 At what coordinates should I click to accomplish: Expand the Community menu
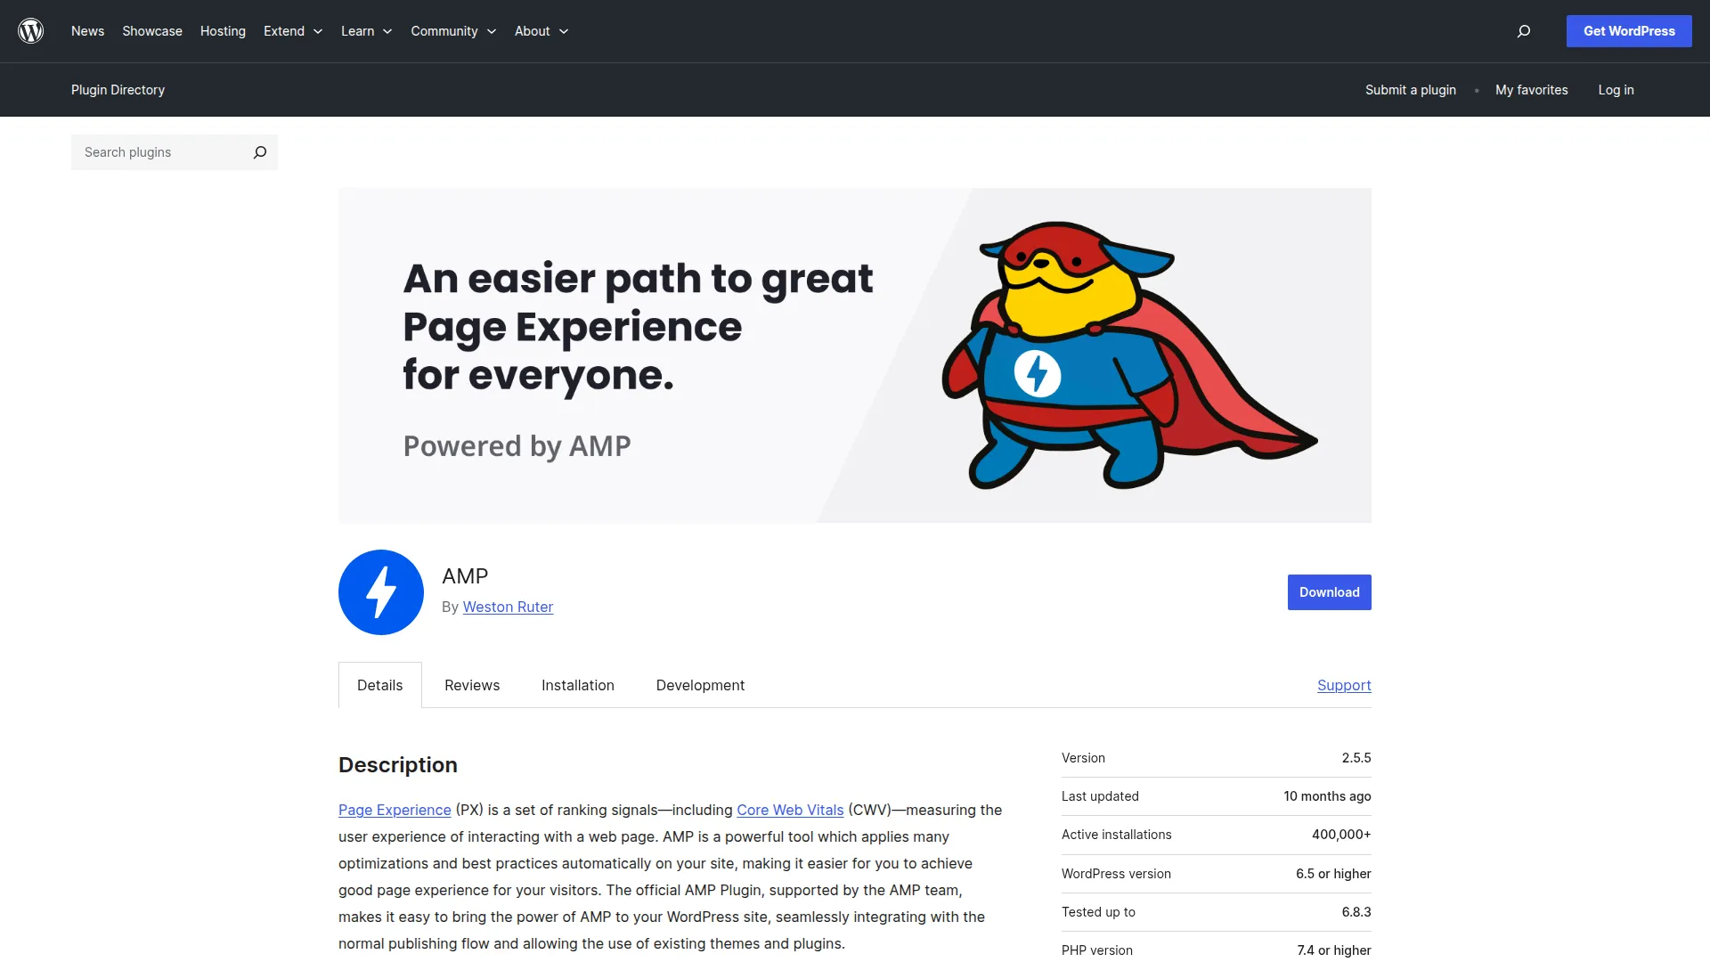453,31
